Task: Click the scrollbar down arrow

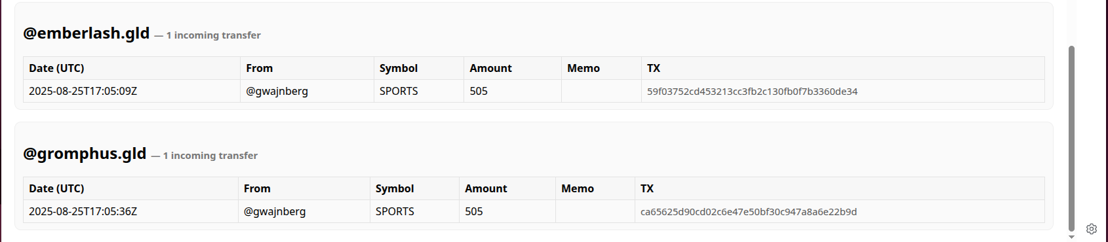Action: pos(1072,237)
